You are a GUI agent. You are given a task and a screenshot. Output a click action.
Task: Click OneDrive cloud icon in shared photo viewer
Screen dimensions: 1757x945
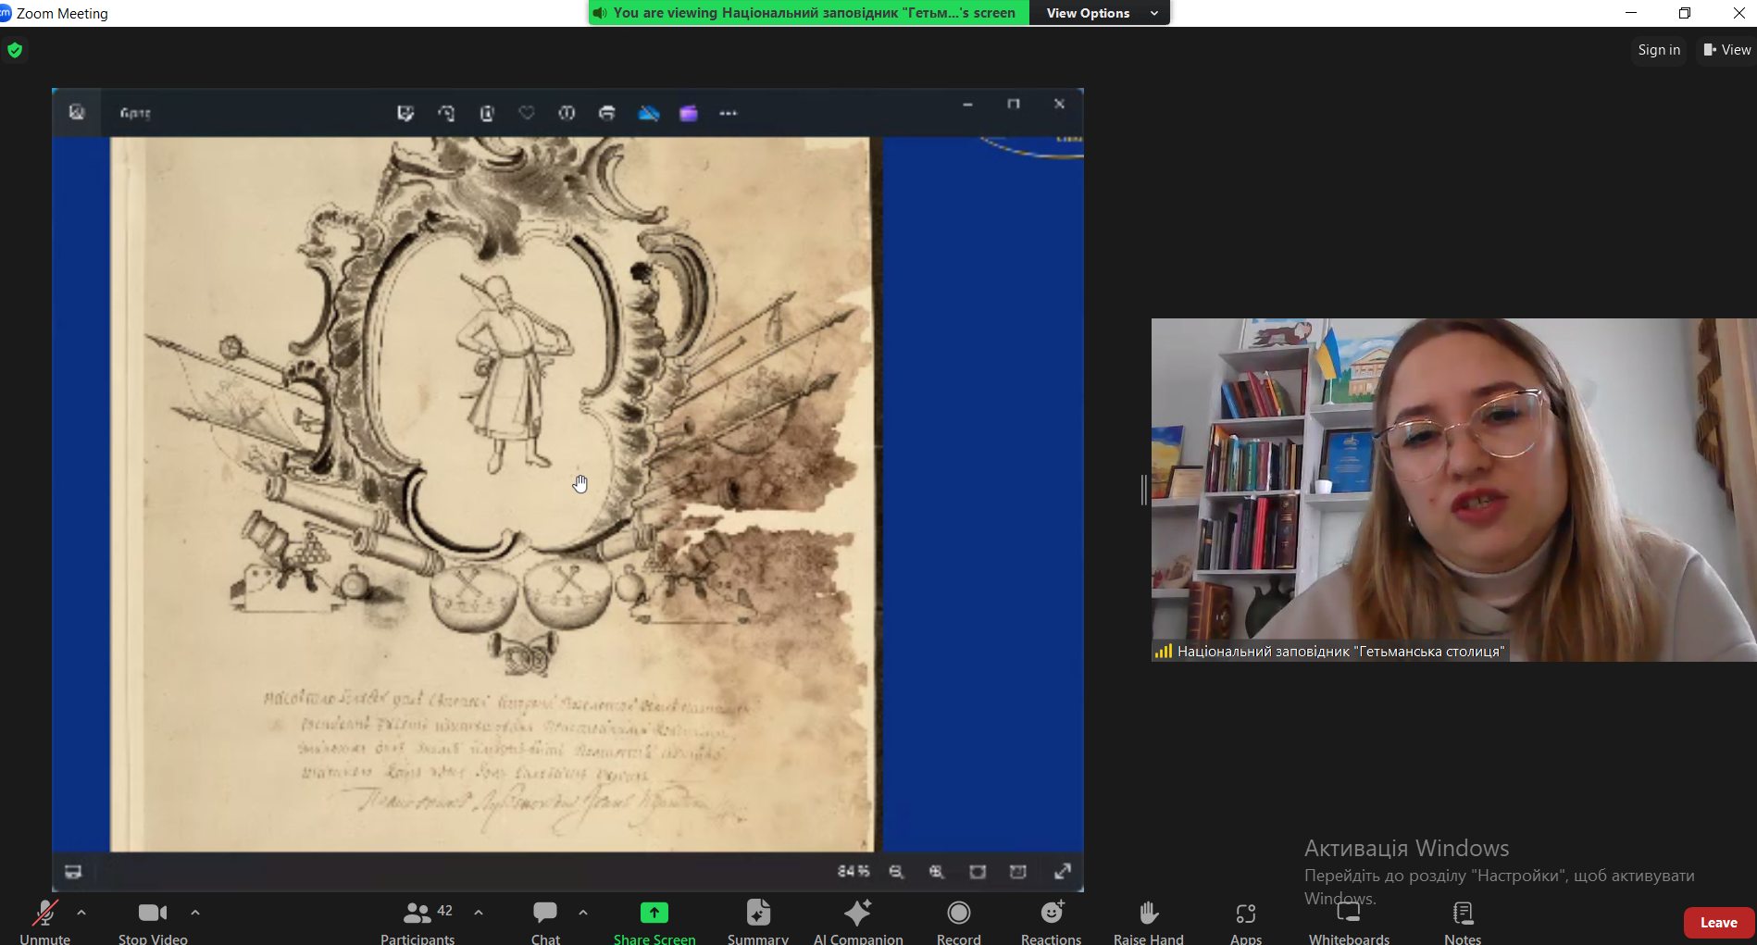pyautogui.click(x=649, y=113)
